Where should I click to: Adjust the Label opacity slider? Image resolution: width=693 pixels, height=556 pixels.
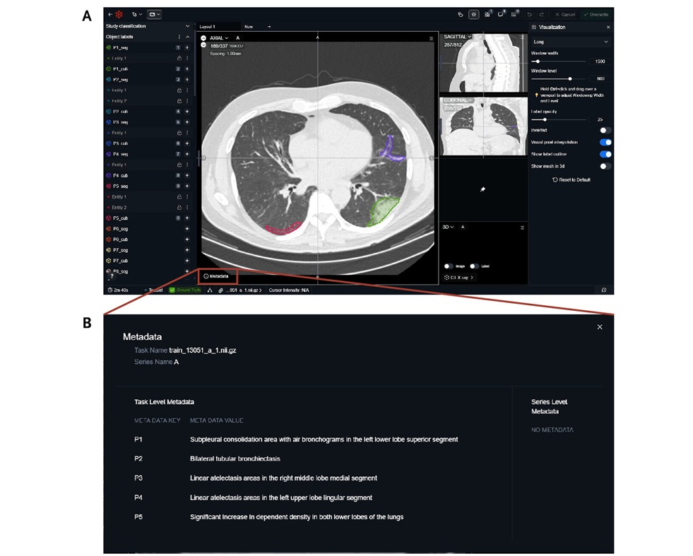point(559,120)
